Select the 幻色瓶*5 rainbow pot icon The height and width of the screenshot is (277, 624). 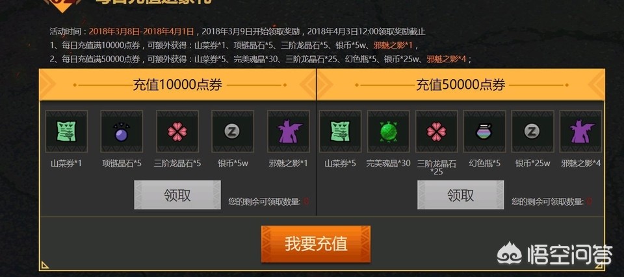[x=484, y=132]
